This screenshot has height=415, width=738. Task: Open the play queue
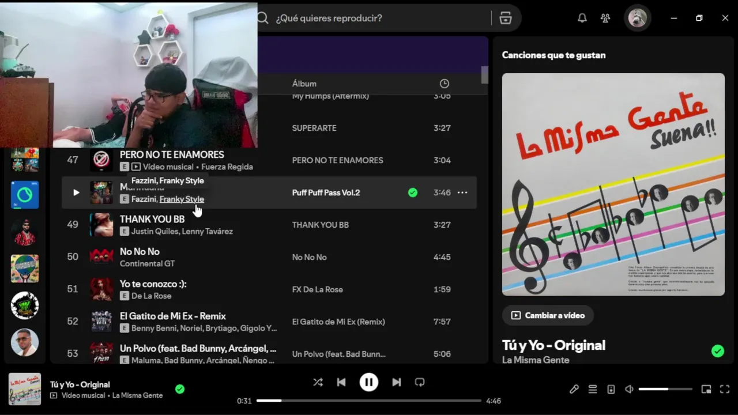click(593, 389)
